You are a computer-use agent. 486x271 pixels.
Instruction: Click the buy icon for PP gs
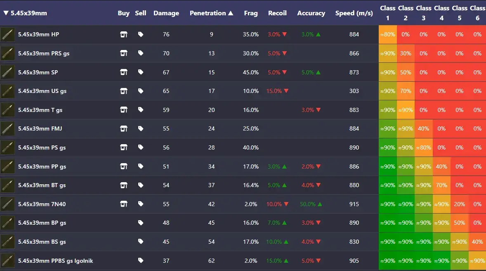tap(124, 166)
